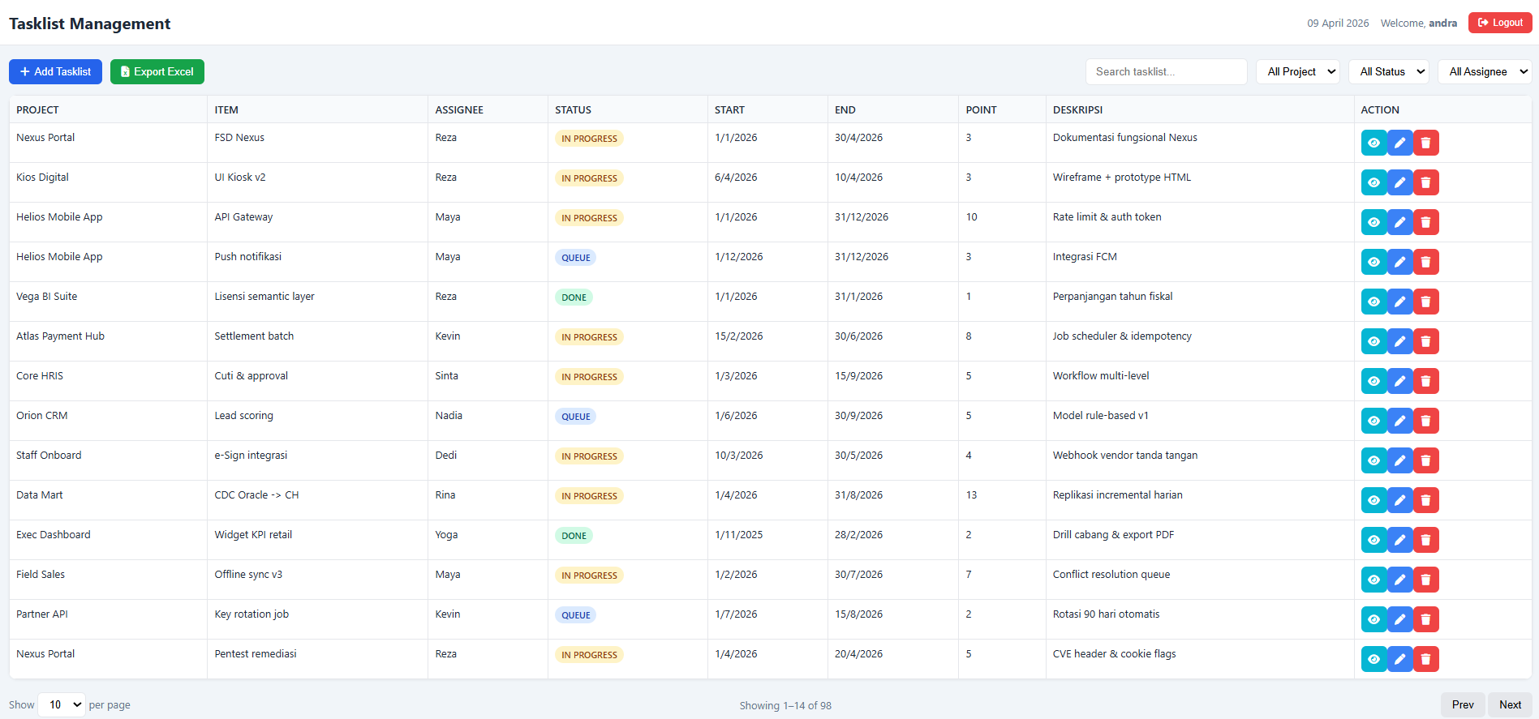The image size is (1539, 719).
Task: Open the All Status filter dropdown
Action: click(1389, 71)
